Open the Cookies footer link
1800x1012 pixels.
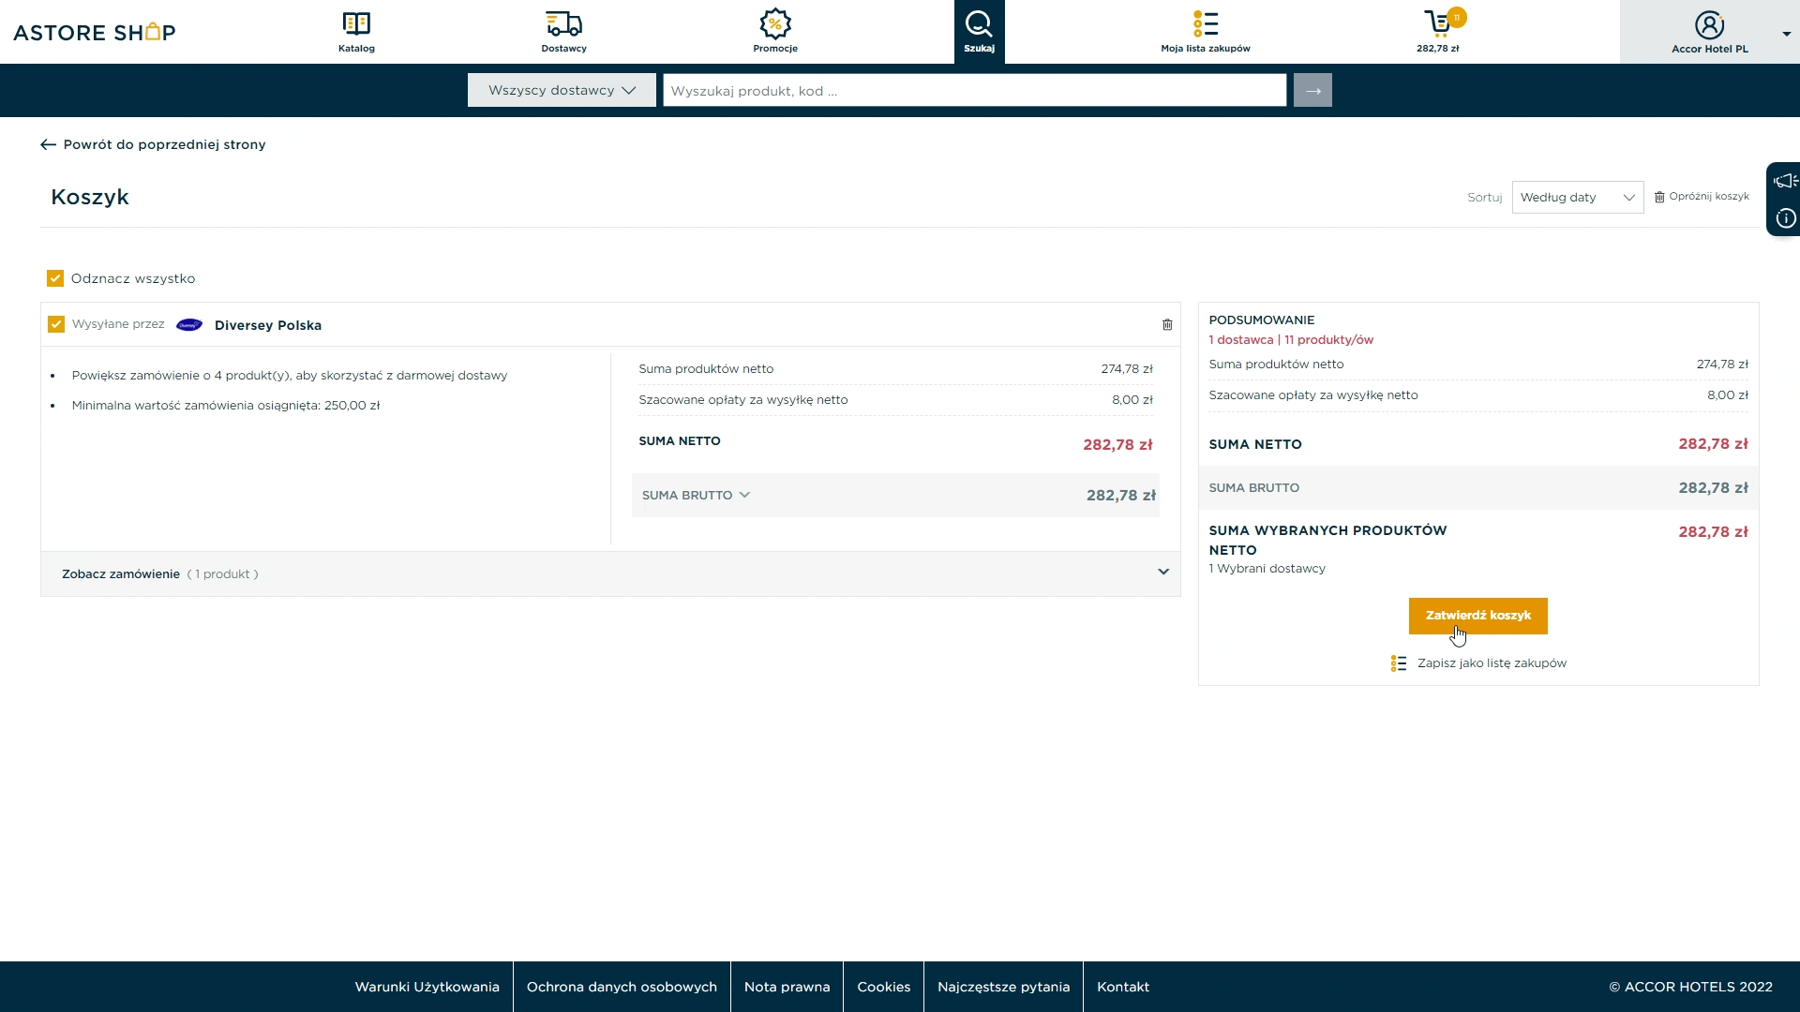click(x=883, y=987)
